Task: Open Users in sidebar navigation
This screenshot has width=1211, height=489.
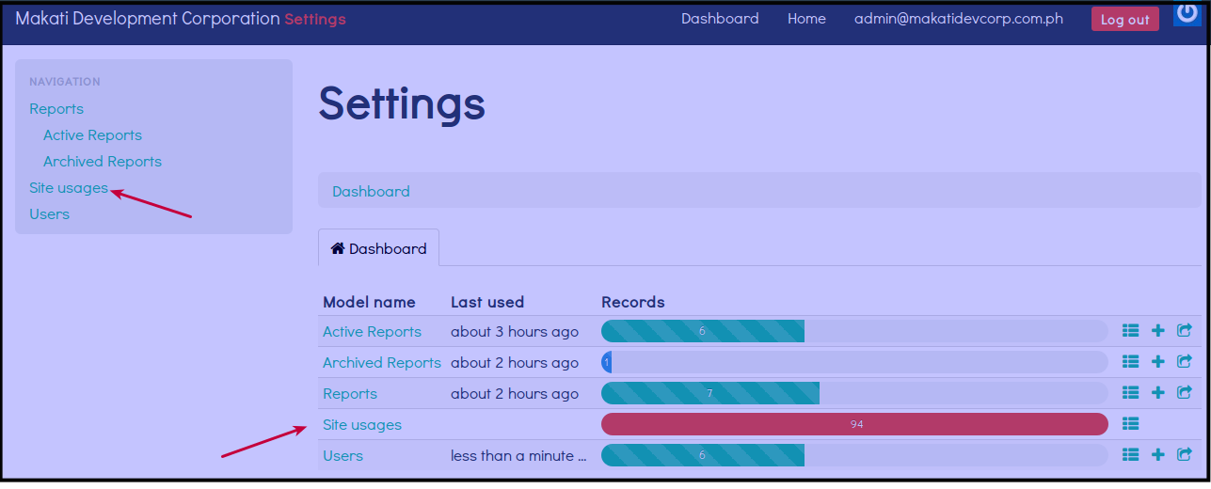Action: [49, 214]
